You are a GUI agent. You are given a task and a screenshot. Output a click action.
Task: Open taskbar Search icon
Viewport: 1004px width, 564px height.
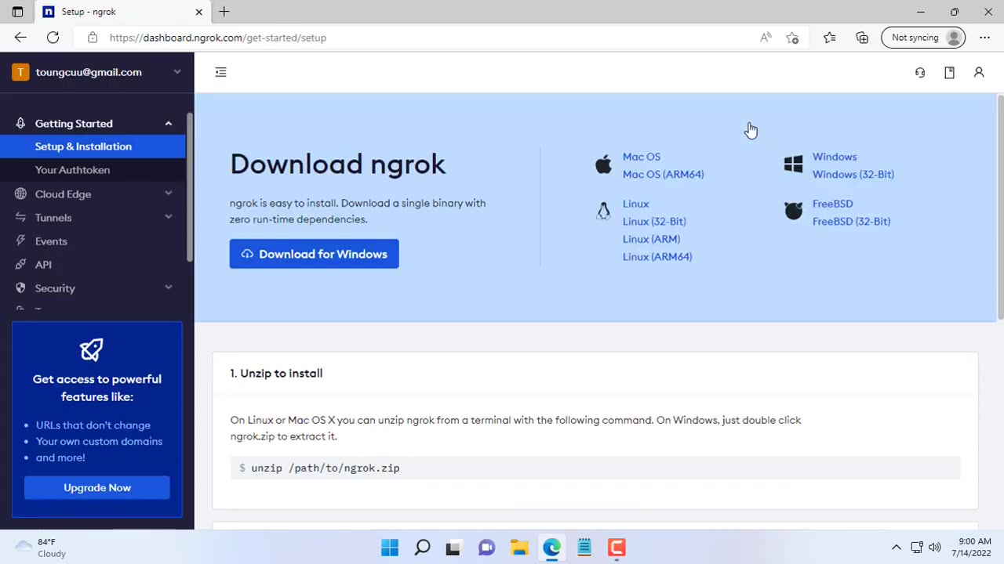click(x=422, y=547)
